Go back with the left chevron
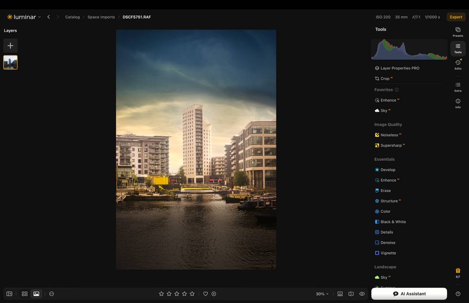 tap(49, 17)
